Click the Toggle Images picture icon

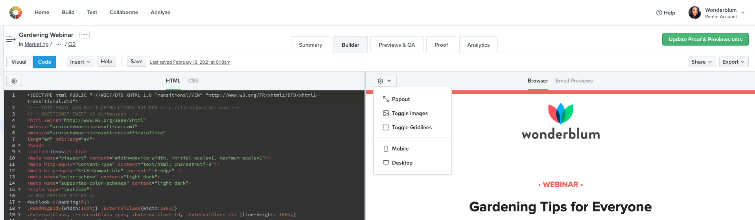pyautogui.click(x=386, y=113)
